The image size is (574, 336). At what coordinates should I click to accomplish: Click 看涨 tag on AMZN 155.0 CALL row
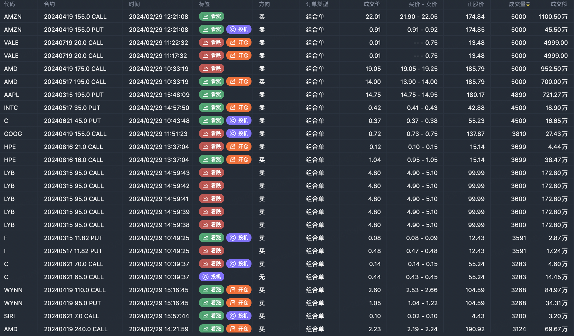211,17
